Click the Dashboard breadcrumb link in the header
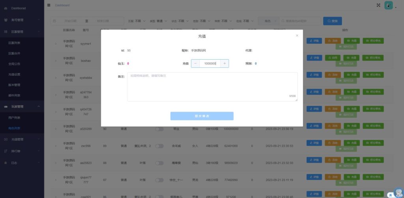404x198 pixels. pyautogui.click(x=62, y=5)
